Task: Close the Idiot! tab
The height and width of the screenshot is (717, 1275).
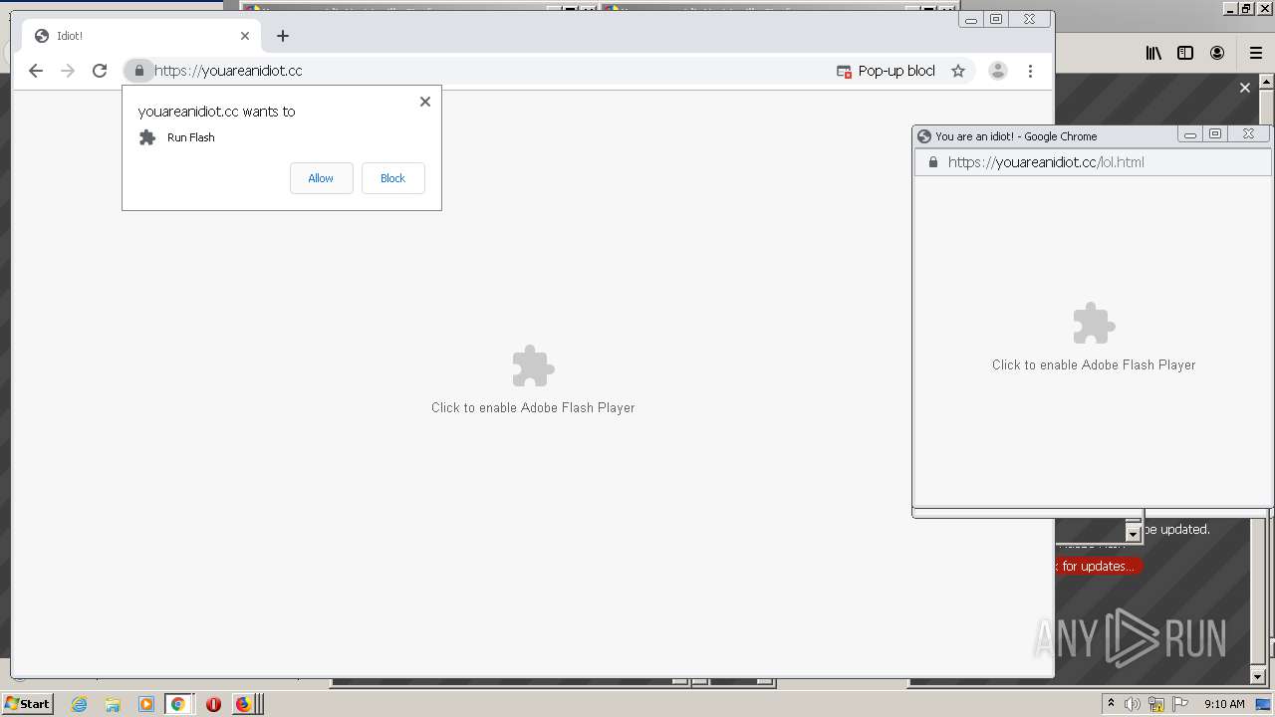Action: coord(245,36)
